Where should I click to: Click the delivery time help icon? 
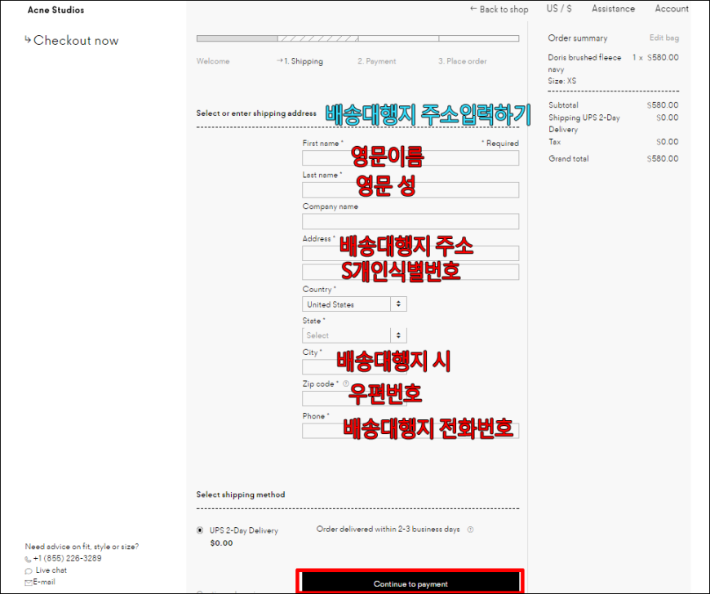[470, 530]
